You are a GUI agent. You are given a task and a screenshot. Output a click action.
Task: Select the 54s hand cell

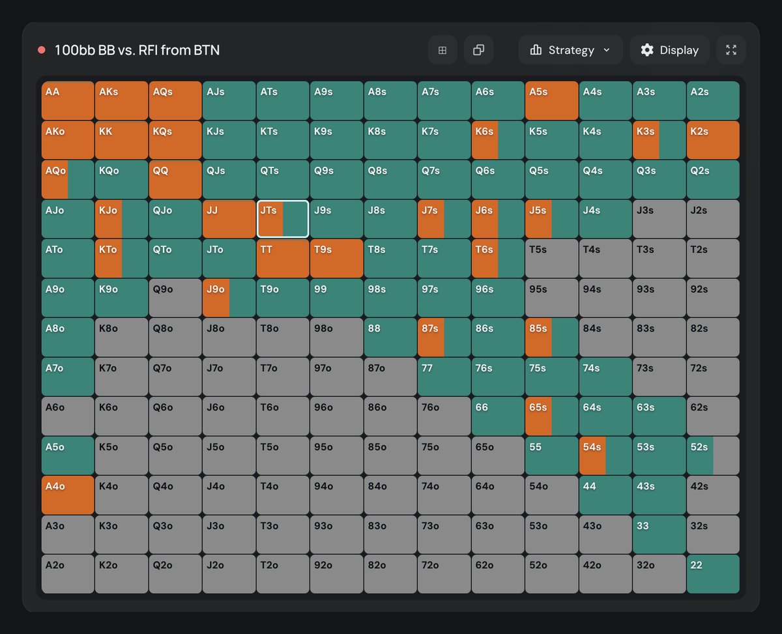[x=605, y=455]
